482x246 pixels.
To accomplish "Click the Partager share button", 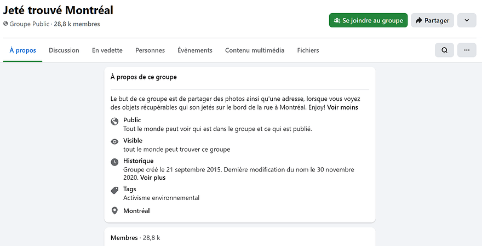I will [432, 20].
